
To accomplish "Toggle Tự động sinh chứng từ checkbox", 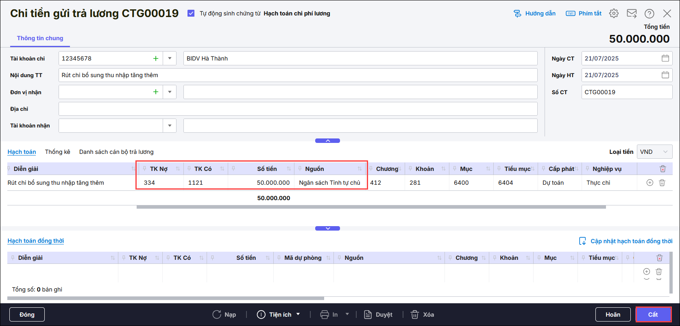I will 191,13.
